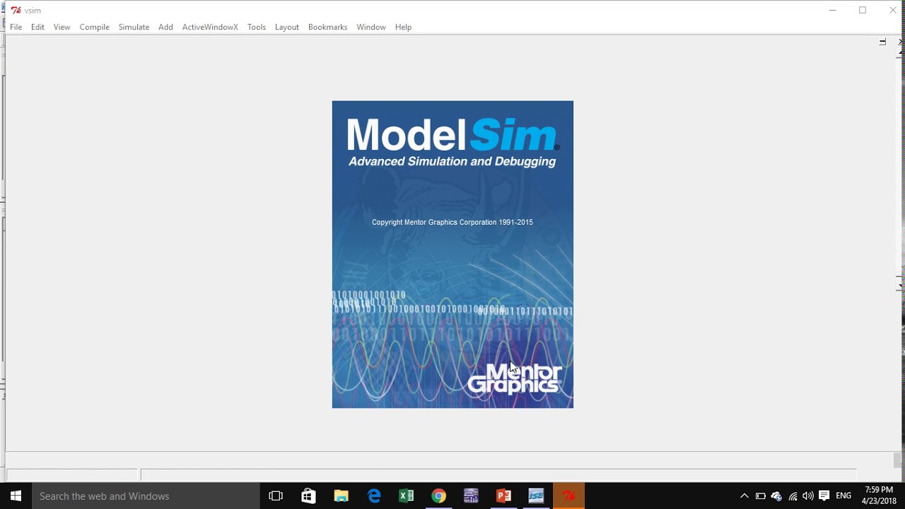Open the Bookmarks menu
The height and width of the screenshot is (509, 905).
tap(327, 27)
